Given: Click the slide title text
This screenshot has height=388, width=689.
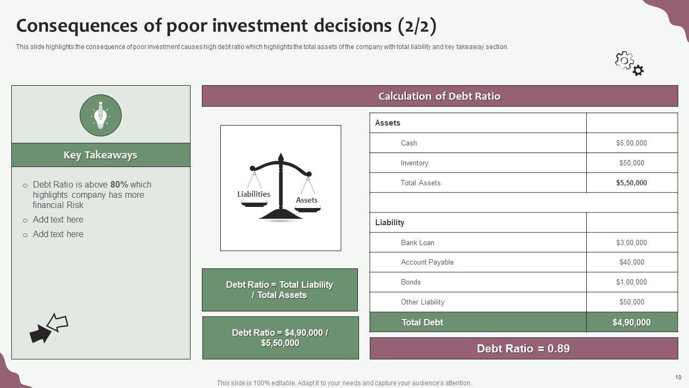Looking at the screenshot, I should (x=226, y=26).
